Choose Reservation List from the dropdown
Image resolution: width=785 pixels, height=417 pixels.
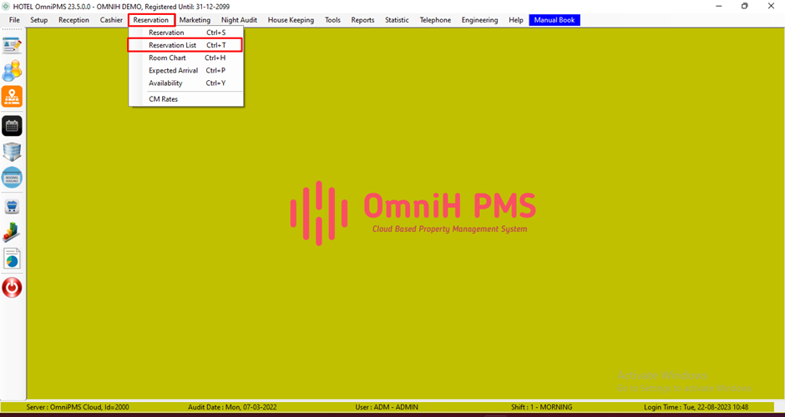tap(185, 45)
